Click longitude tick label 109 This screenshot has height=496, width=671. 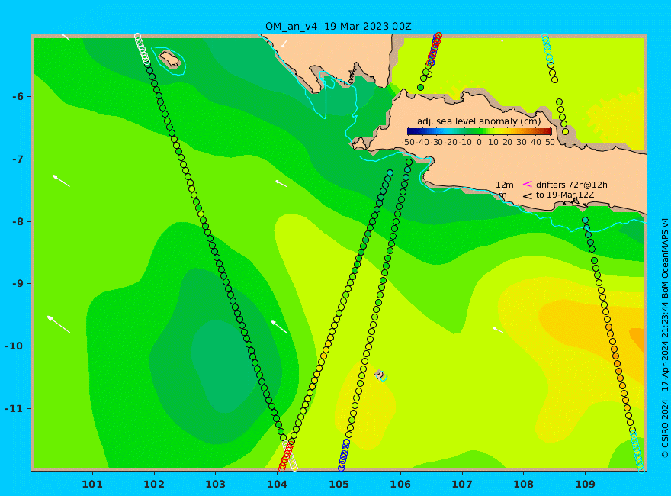click(x=586, y=484)
